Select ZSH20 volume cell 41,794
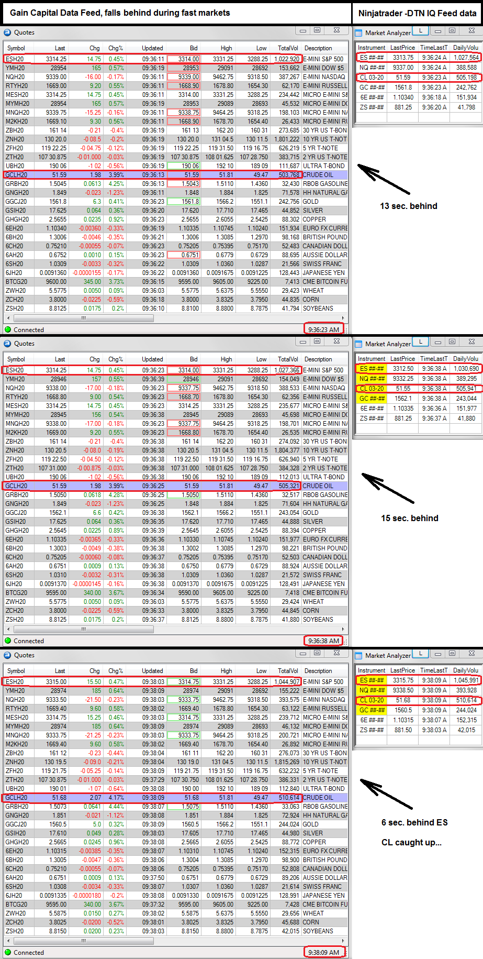483x959 pixels. 286,308
